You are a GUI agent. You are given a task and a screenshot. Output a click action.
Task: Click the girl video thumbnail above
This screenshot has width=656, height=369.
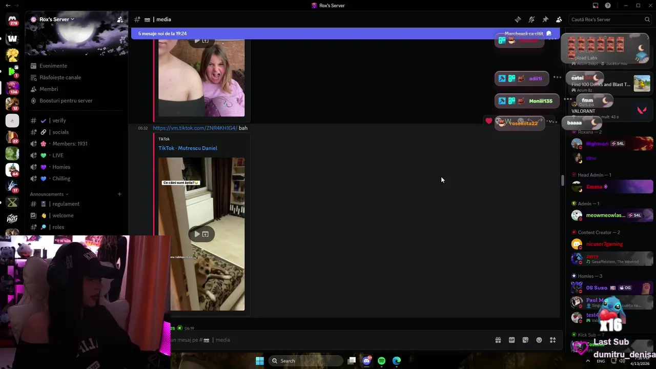[201, 78]
